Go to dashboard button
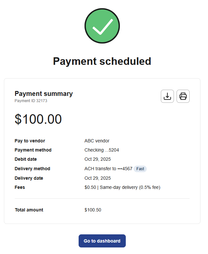 click(102, 241)
